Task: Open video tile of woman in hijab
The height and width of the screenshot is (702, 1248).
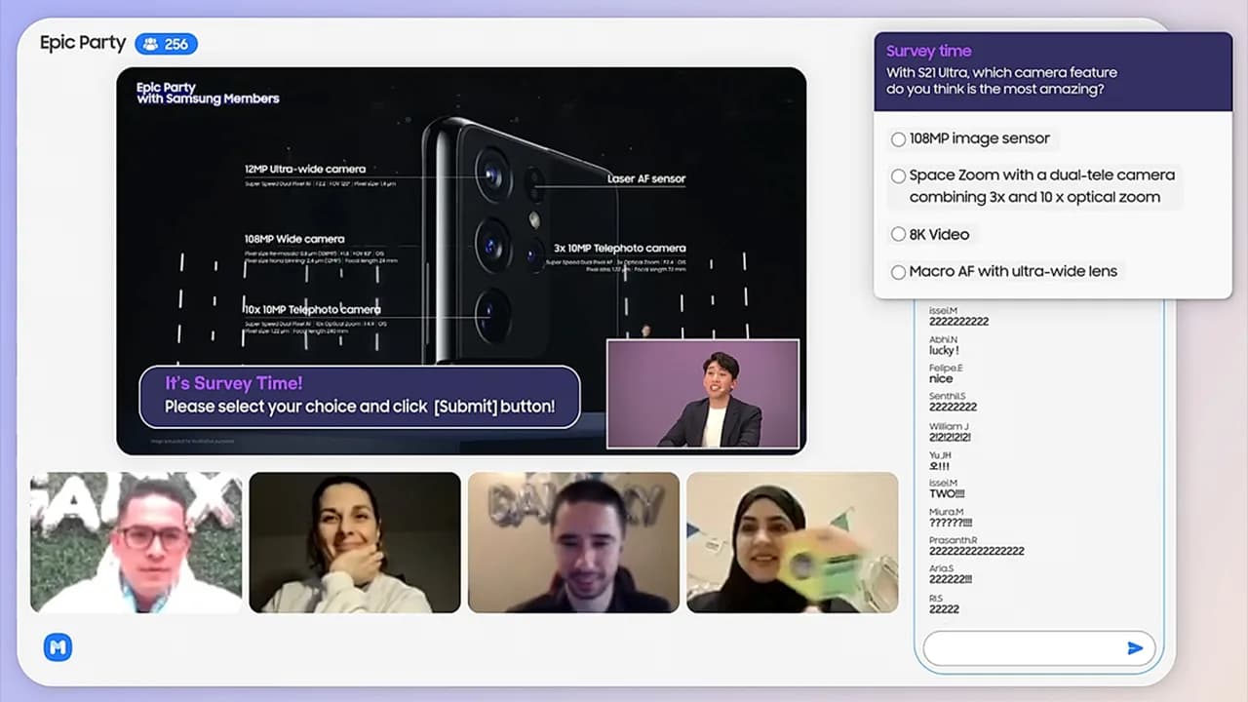Action: tap(793, 542)
